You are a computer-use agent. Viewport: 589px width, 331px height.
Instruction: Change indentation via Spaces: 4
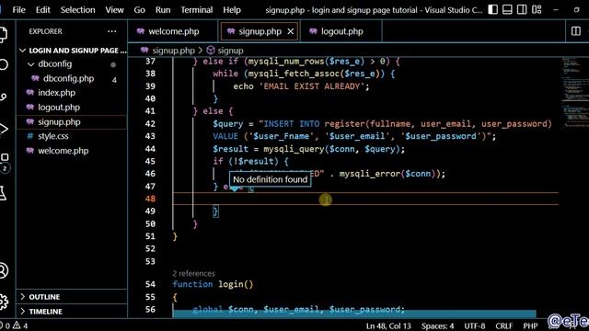(x=438, y=325)
